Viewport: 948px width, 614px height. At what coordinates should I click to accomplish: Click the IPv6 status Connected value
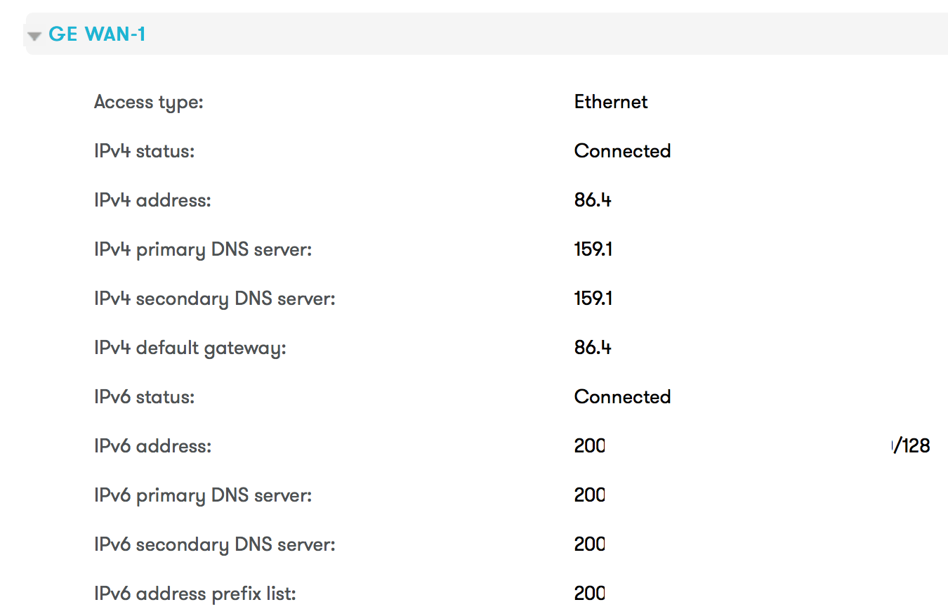coord(622,398)
